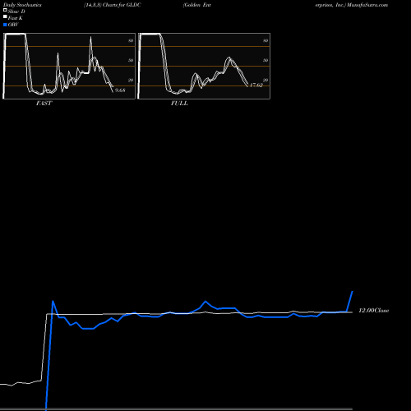Click the 20 level label in FAST chart
The width and height of the screenshot is (411, 411).
[131, 80]
